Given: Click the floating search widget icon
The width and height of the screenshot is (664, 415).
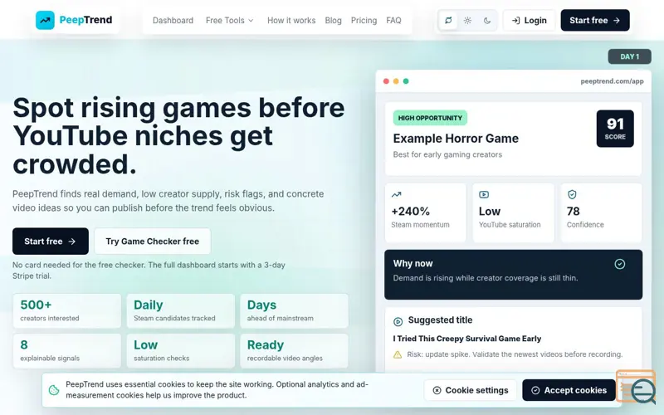Looking at the screenshot, I should pyautogui.click(x=637, y=387).
